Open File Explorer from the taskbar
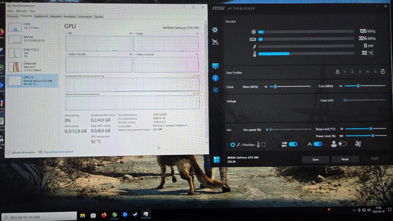Screen dimensions: 393x221 pyautogui.click(x=83, y=215)
